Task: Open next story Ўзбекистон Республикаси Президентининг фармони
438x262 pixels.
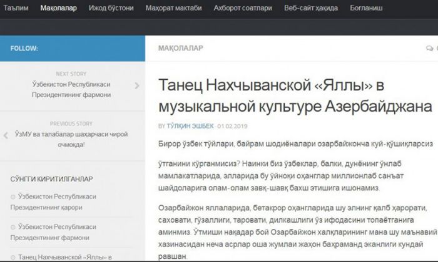Action: pyautogui.click(x=71, y=89)
